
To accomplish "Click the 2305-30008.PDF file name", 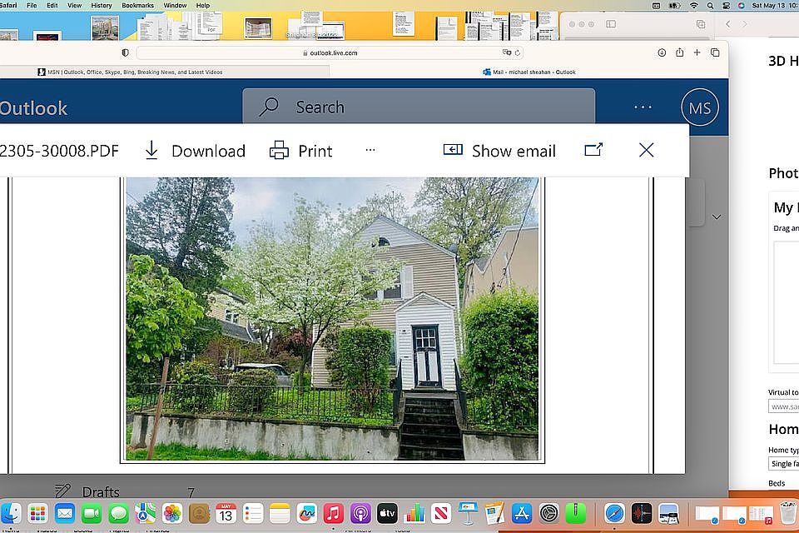I will [59, 151].
